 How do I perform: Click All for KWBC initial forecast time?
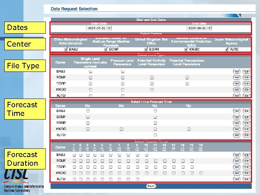point(237,129)
